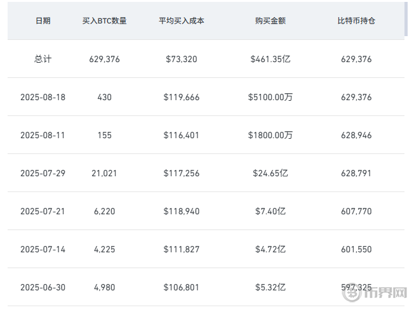Click the 买入BTC数量 column header

tap(105, 21)
